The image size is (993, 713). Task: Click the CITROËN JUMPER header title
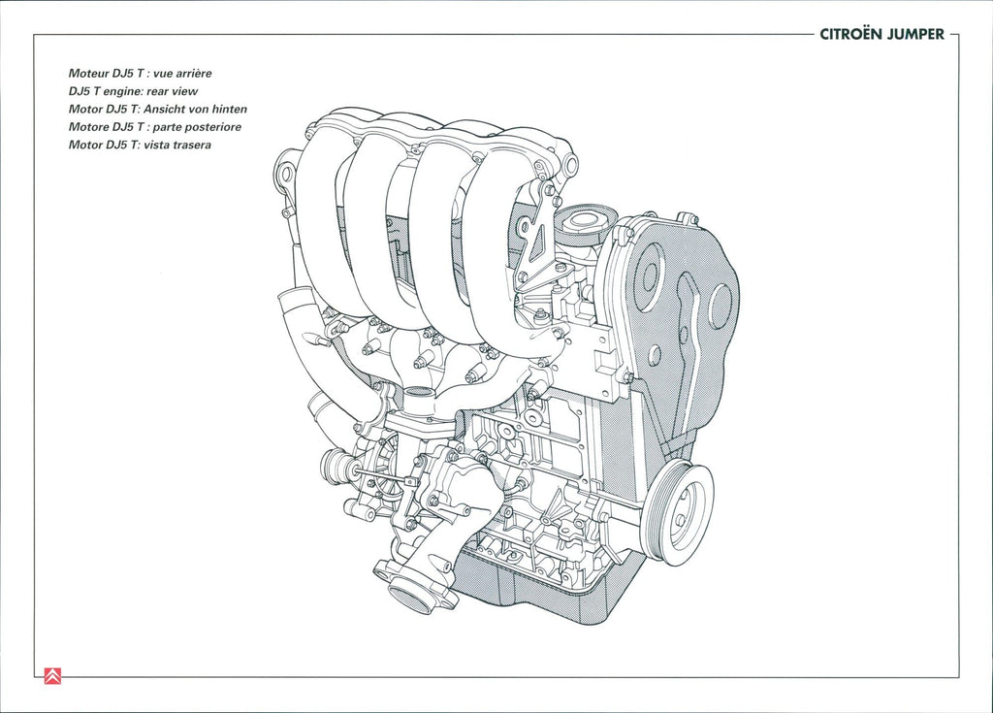coord(881,34)
